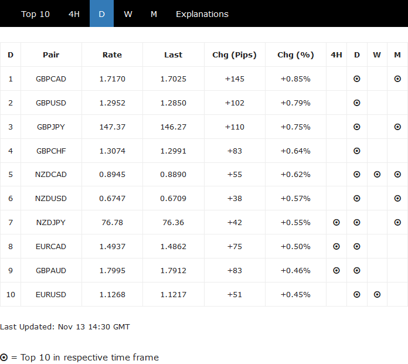408x364 pixels.
Task: Select the W weekly tab
Action: [x=128, y=14]
